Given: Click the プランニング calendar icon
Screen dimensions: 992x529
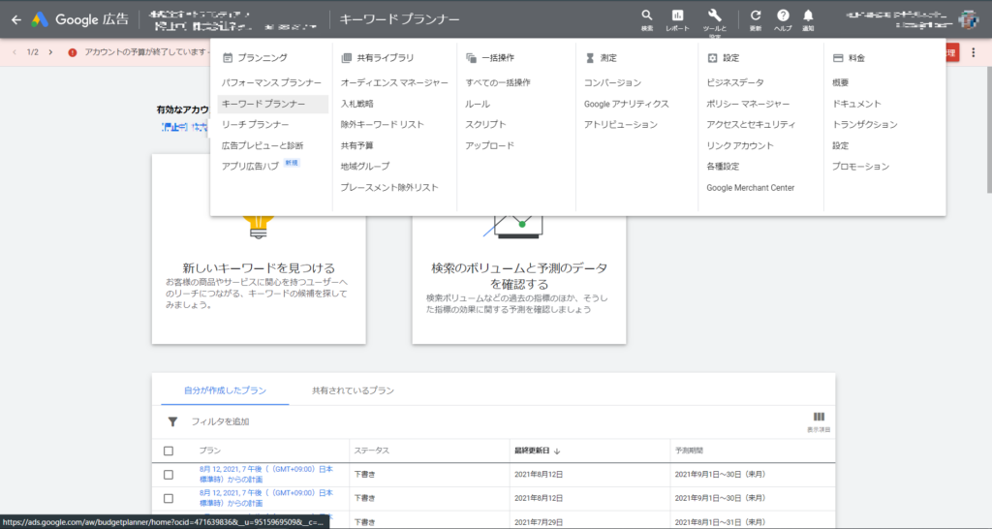Looking at the screenshot, I should [x=228, y=57].
